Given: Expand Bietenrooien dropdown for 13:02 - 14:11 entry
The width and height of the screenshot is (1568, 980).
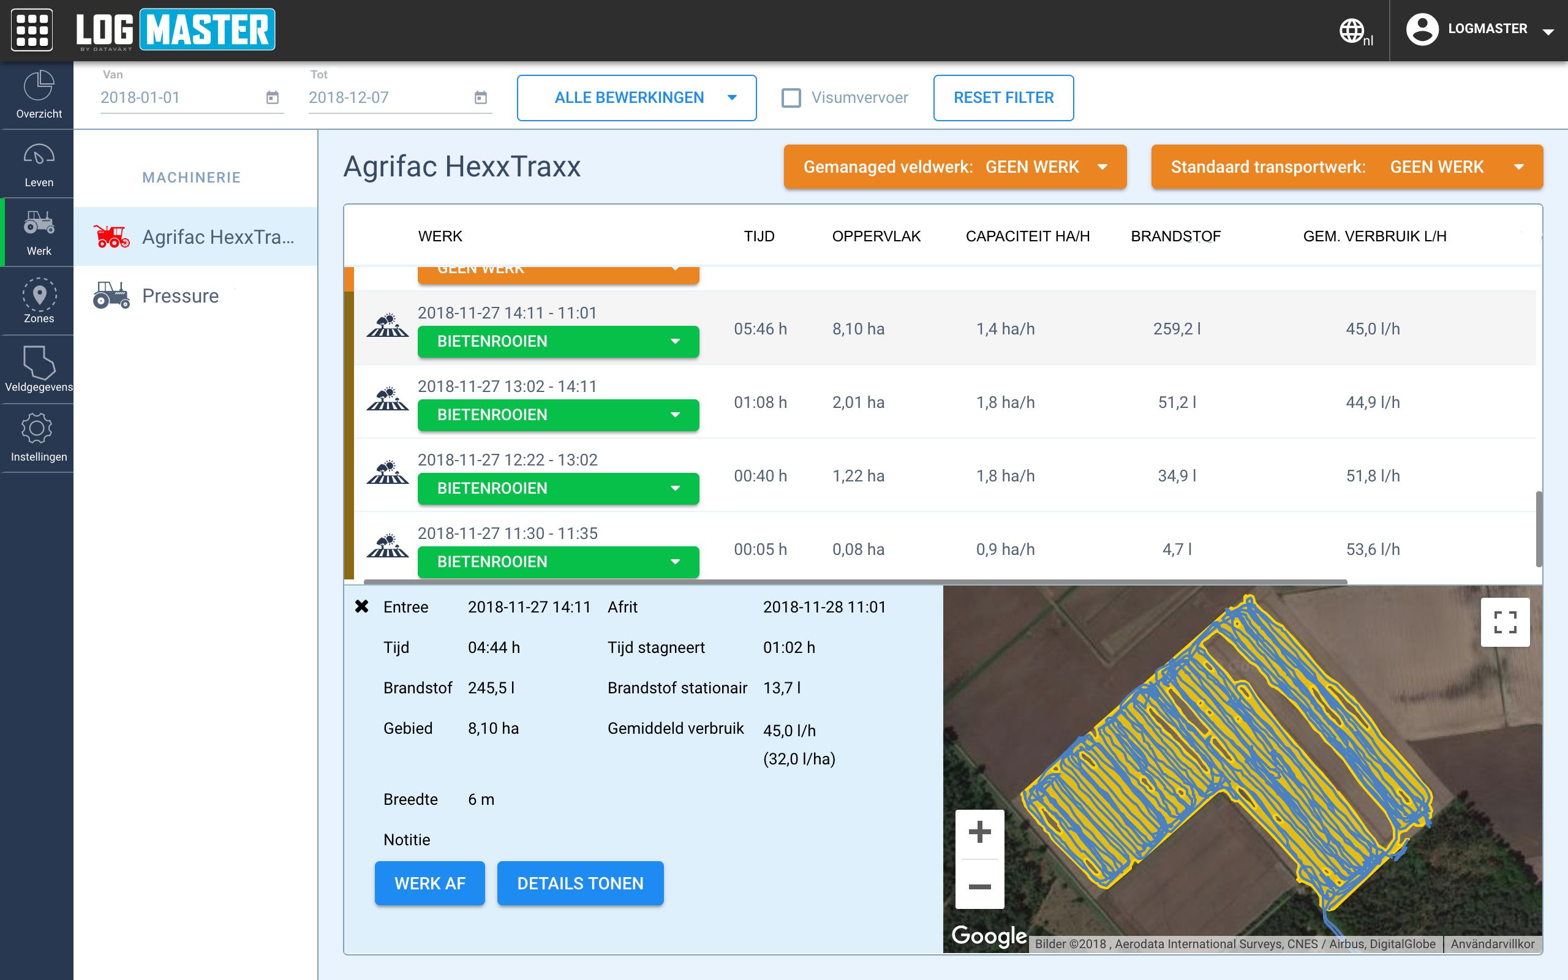Looking at the screenshot, I should click(558, 415).
